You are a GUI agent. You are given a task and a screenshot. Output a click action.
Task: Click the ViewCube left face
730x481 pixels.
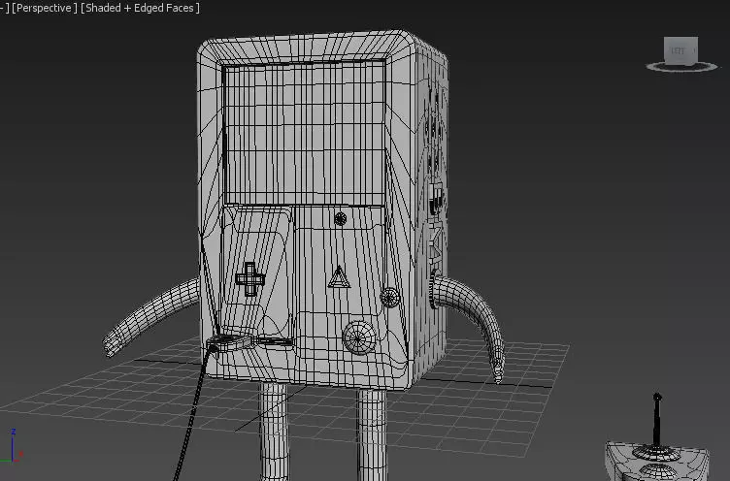(680, 50)
